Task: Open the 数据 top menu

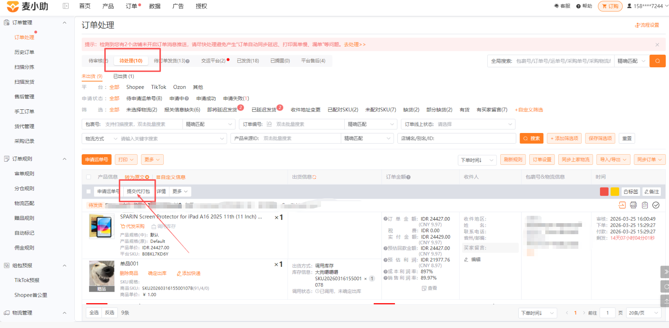Action: [155, 6]
